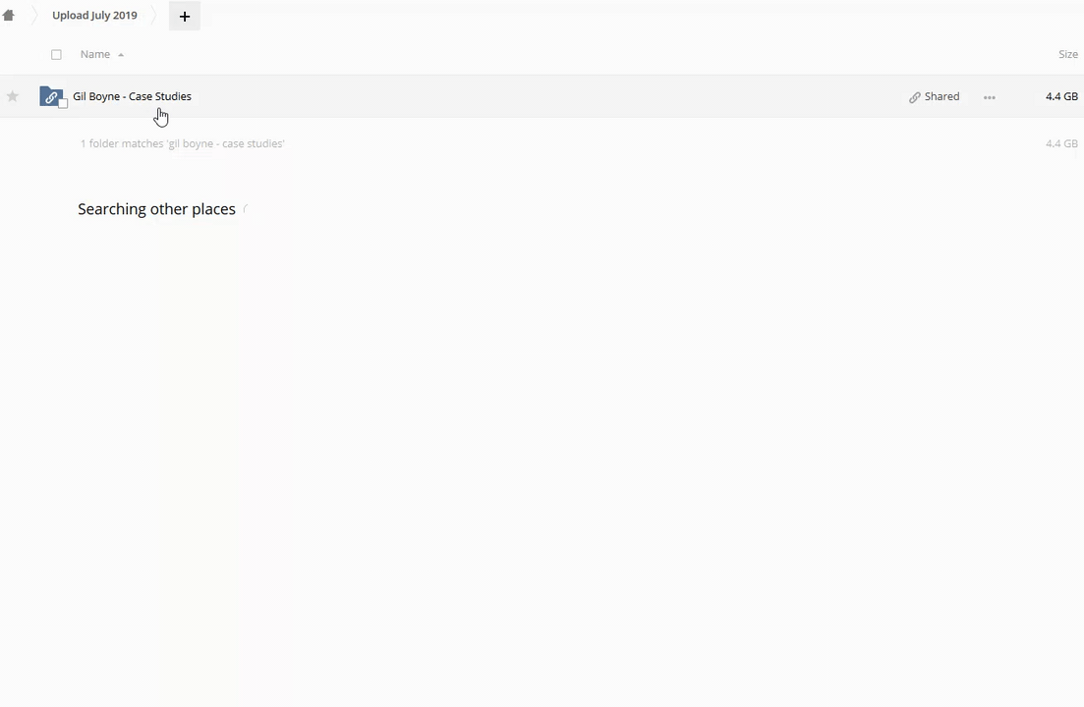
Task: Click the breadcrumb chevron before Upload July 2019
Action: point(33,15)
